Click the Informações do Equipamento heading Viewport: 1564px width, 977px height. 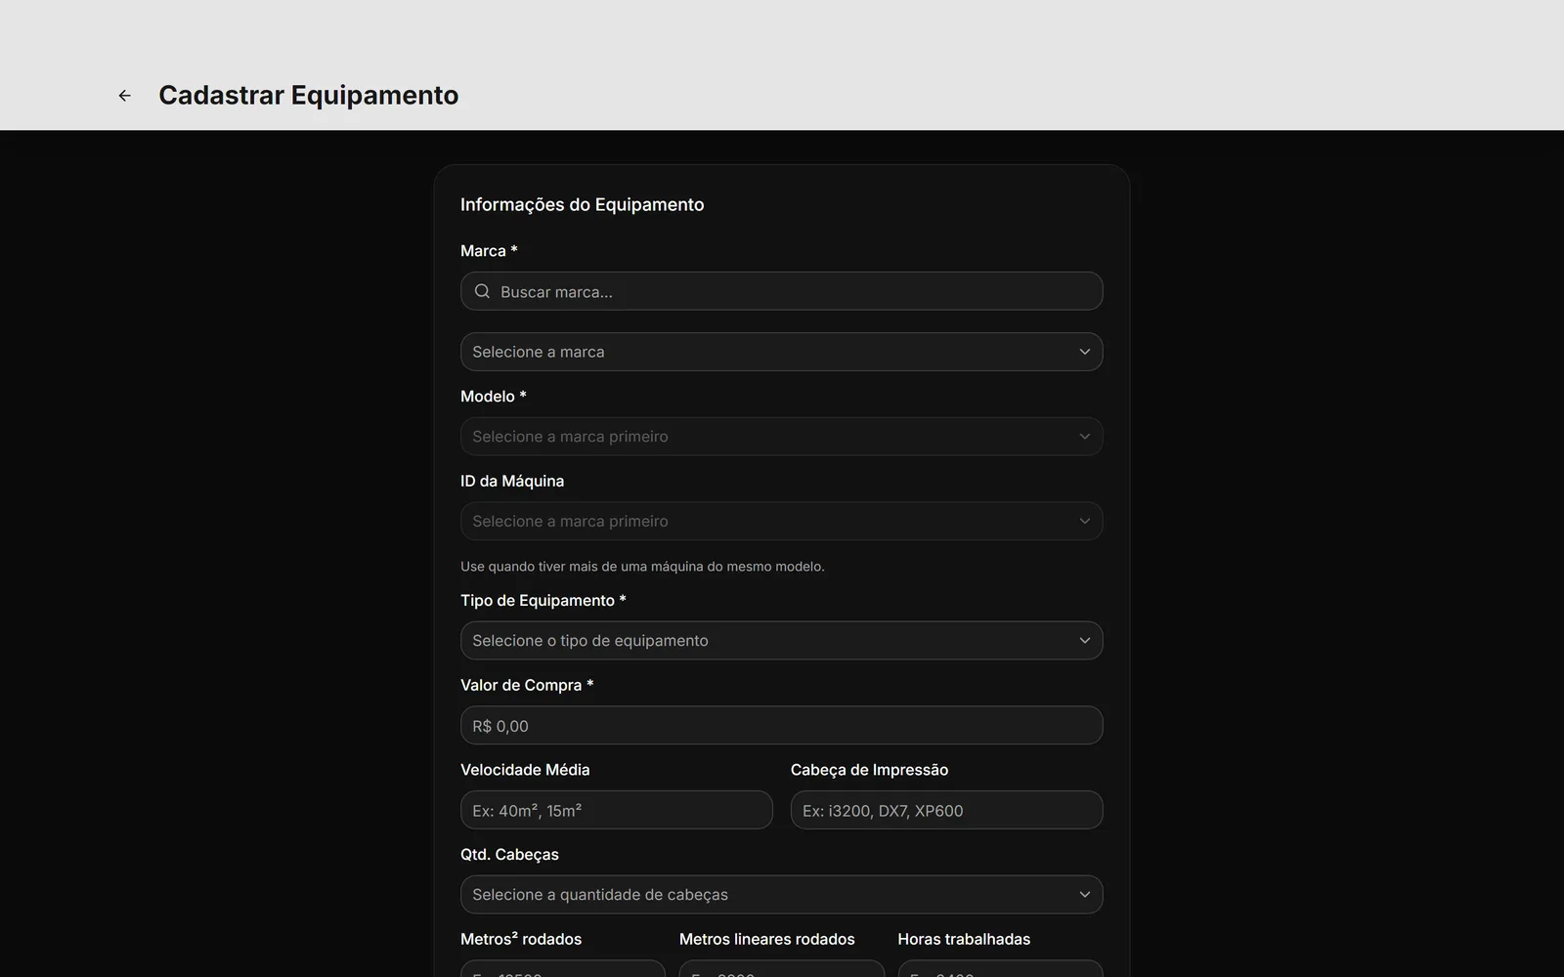coord(582,204)
